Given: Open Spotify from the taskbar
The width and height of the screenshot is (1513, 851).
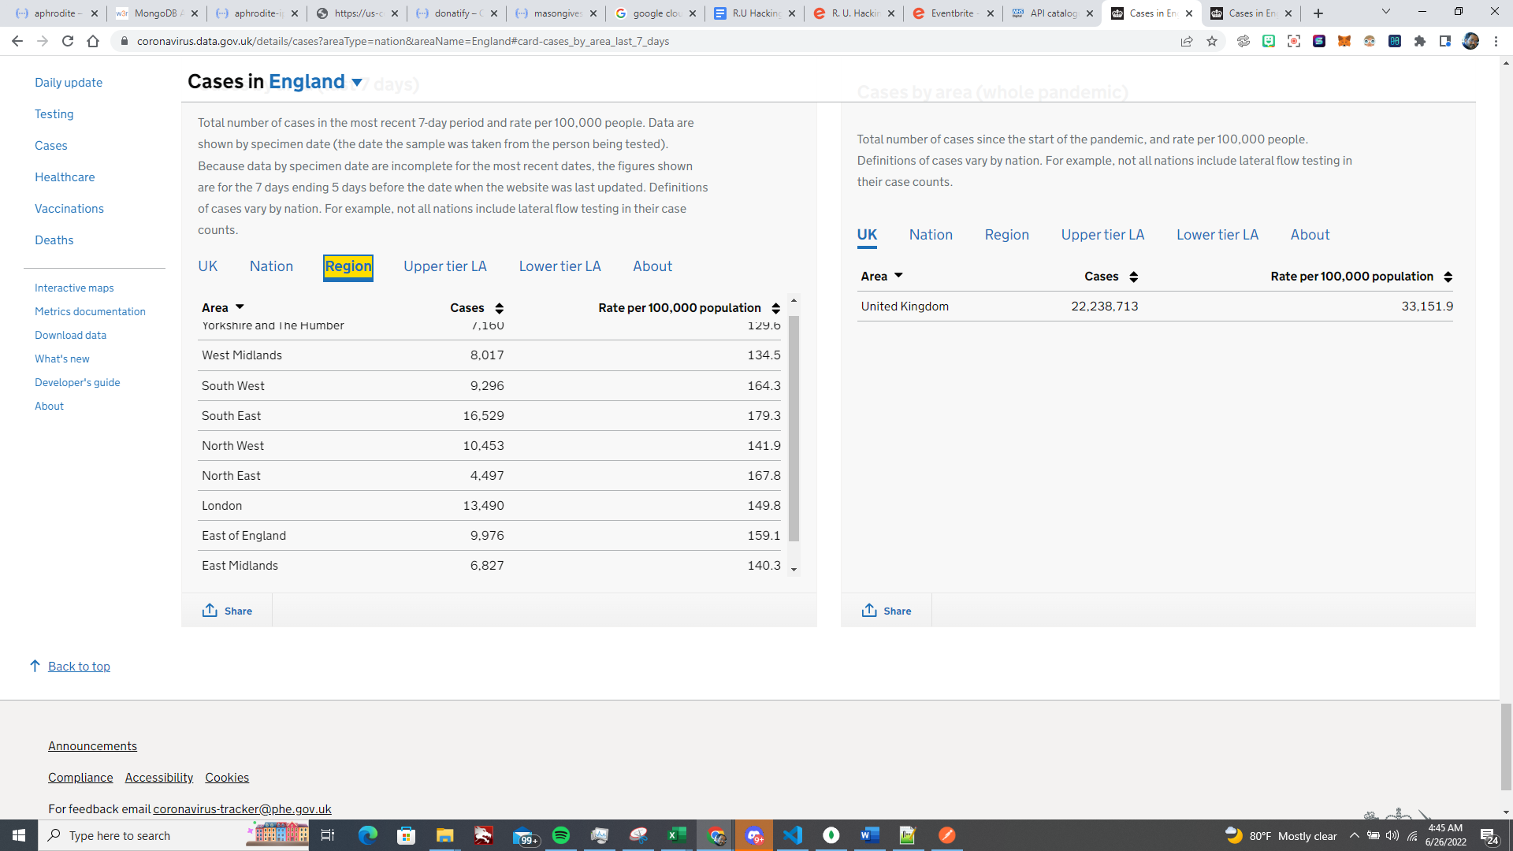Looking at the screenshot, I should click(561, 835).
